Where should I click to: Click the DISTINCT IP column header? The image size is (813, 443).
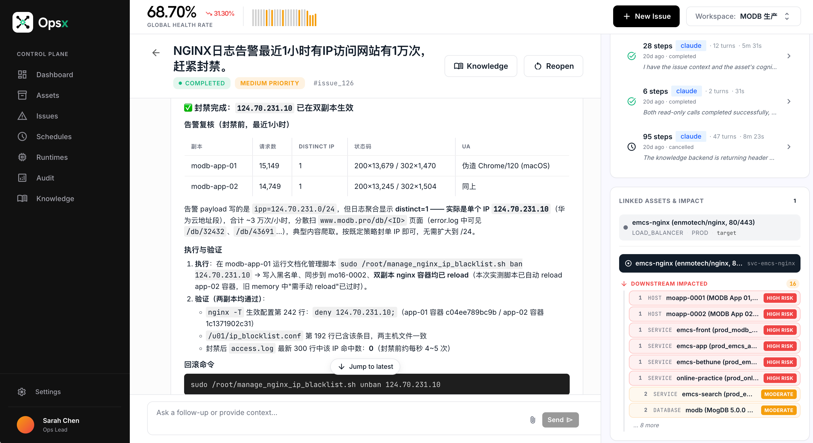pyautogui.click(x=316, y=146)
